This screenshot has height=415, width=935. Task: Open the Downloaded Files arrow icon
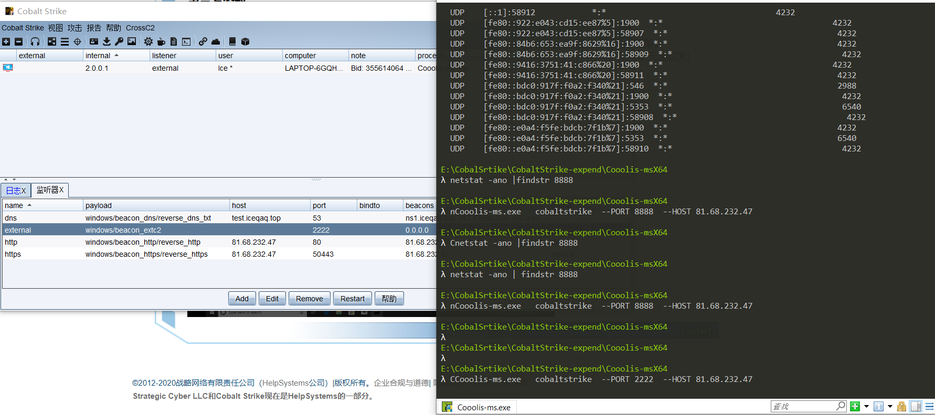tap(107, 41)
